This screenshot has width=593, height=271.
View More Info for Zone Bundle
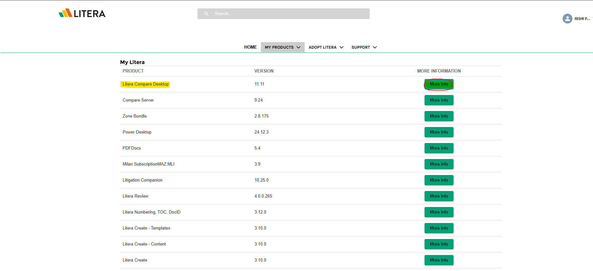(439, 116)
